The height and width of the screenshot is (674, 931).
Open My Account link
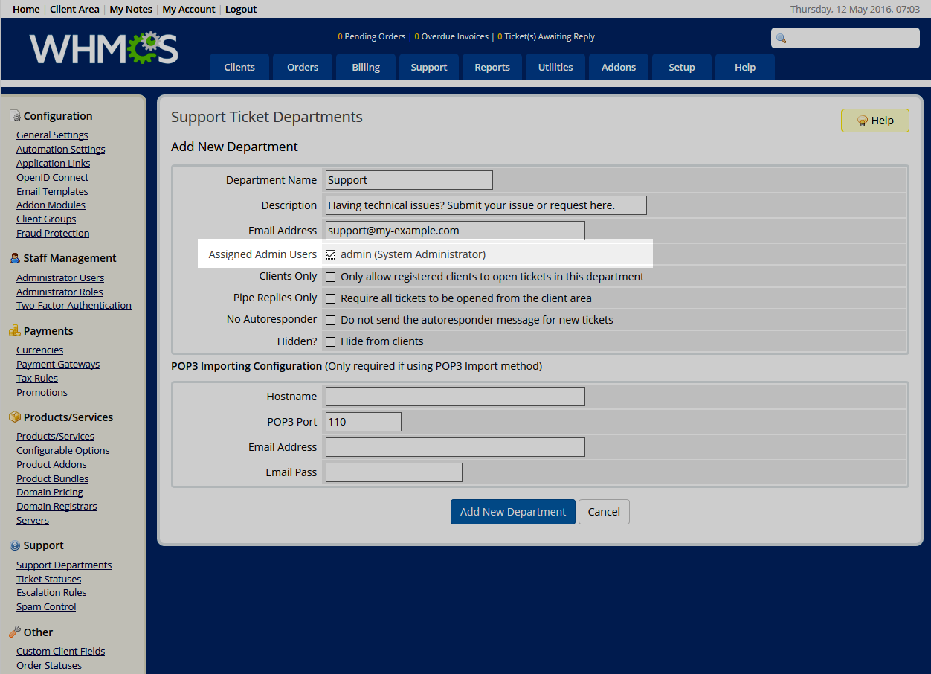[189, 10]
